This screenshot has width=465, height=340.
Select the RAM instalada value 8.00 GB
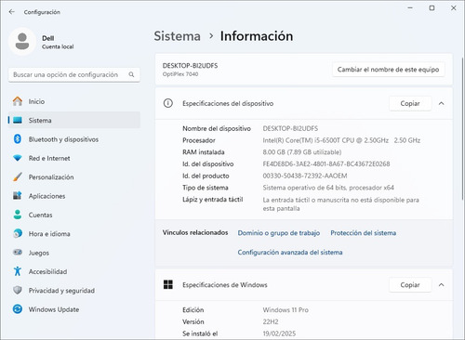tap(302, 152)
